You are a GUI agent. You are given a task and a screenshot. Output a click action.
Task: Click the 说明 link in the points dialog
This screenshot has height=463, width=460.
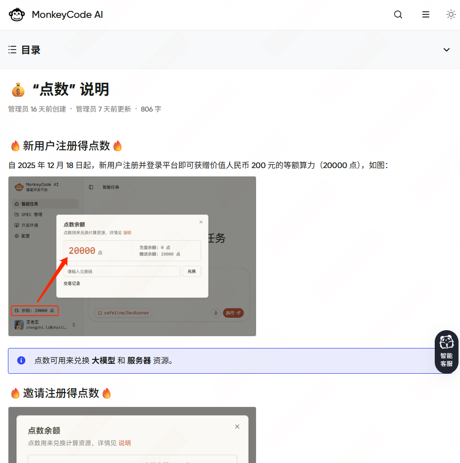[128, 232]
